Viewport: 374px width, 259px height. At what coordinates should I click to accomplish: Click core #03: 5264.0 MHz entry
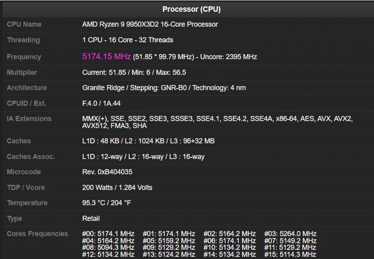290,234
